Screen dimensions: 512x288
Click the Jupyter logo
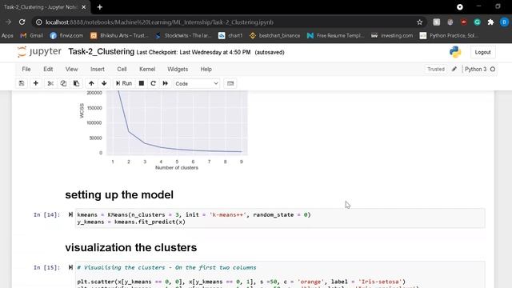(39, 52)
